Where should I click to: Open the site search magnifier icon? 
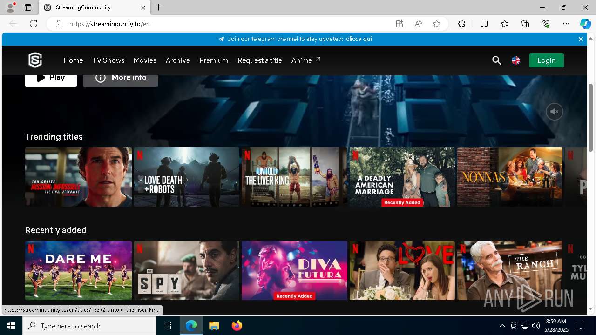point(496,60)
